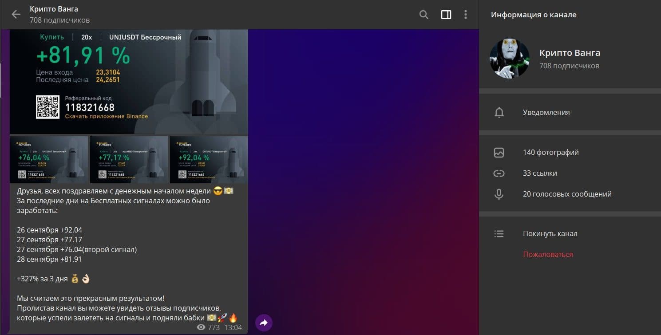Click the forward share arrow button

264,323
